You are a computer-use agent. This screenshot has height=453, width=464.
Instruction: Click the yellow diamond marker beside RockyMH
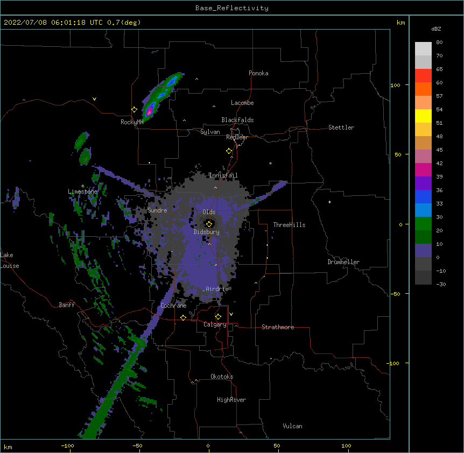click(135, 110)
